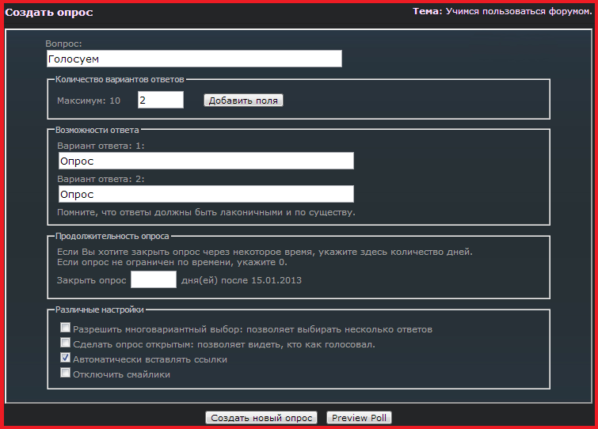Click the 'Вариант ответа: 2' input field
The width and height of the screenshot is (598, 429).
(206, 194)
